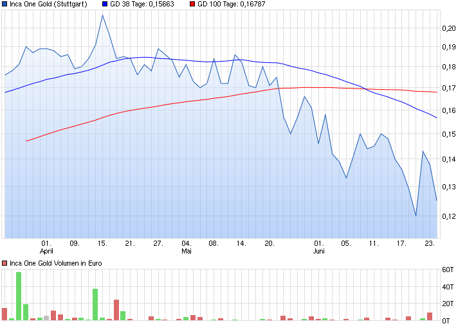Click the 0,17 price axis label
The image size is (467, 326).
[449, 88]
